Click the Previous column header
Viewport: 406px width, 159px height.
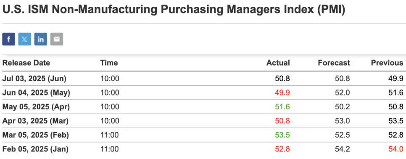click(387, 63)
